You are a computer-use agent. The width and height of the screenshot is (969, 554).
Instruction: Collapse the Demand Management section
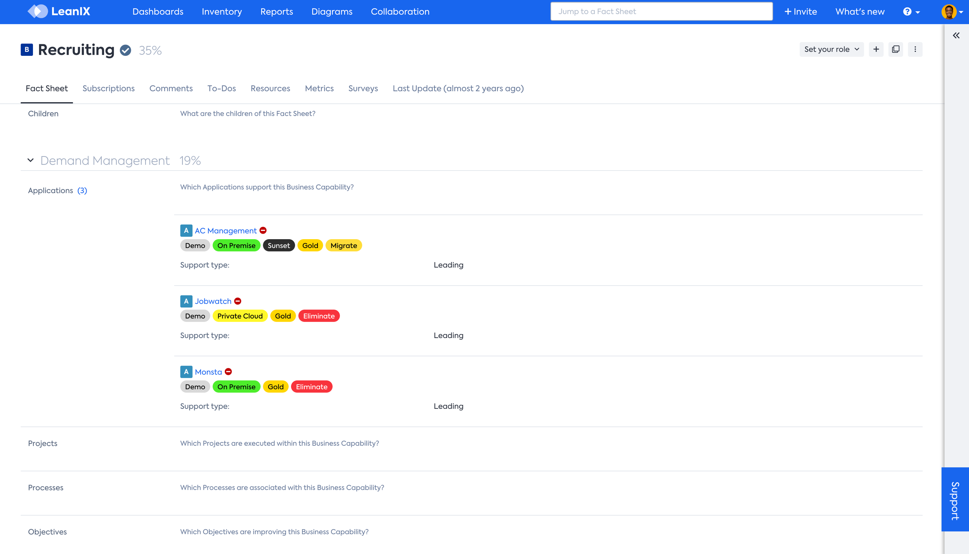[30, 160]
